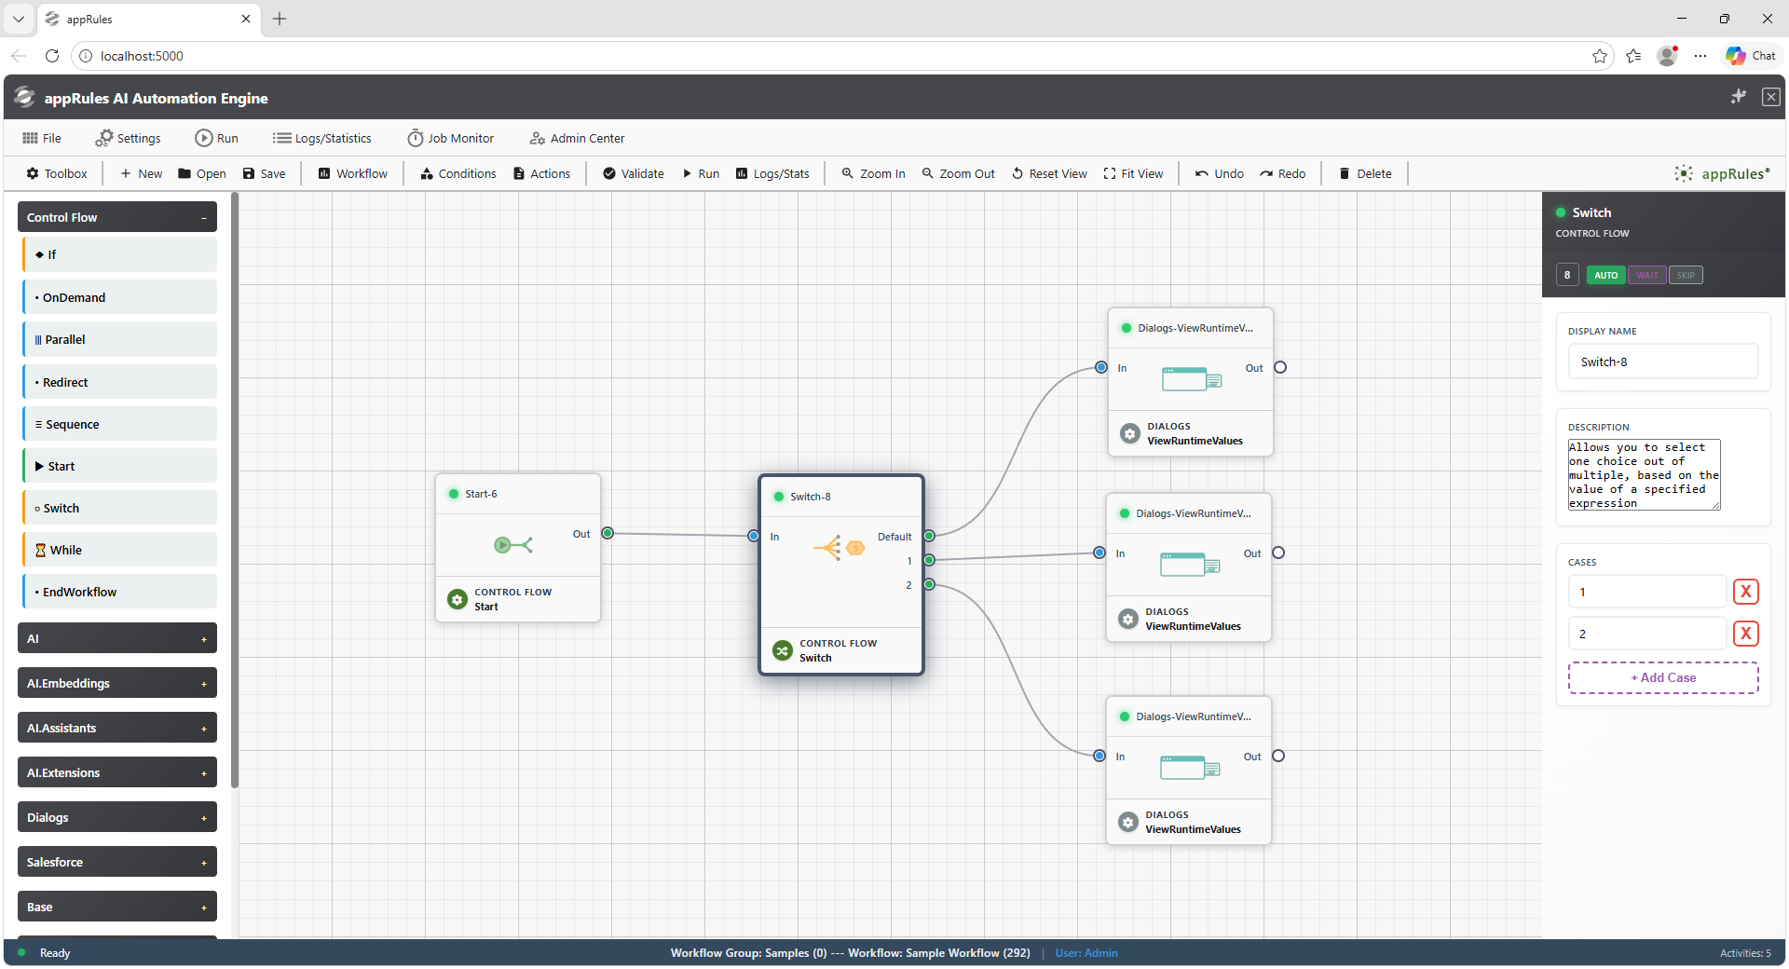Open the File menu
This screenshot has height=969, width=1789.
pyautogui.click(x=42, y=138)
